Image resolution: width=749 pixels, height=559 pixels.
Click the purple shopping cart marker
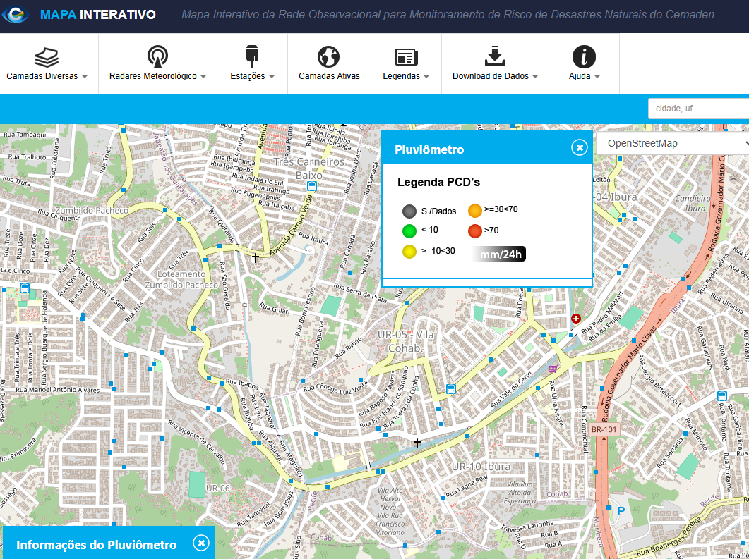(x=553, y=368)
